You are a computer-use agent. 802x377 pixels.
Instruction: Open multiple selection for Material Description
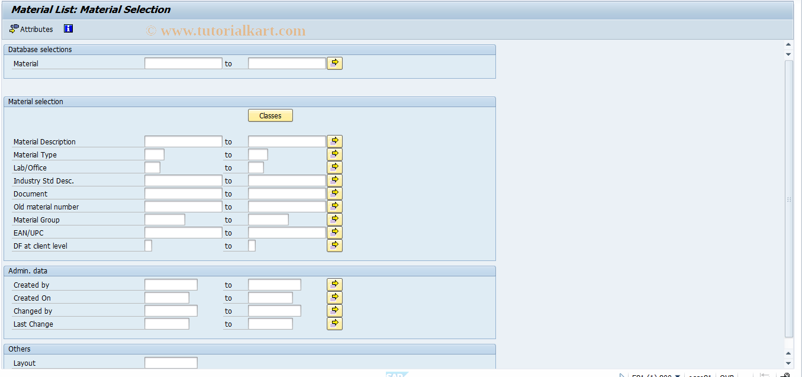[334, 141]
